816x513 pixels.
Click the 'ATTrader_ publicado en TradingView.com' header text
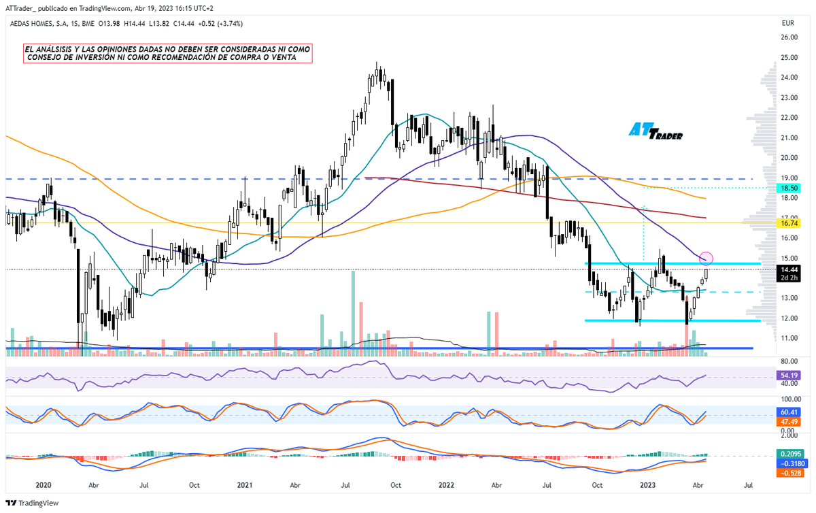pyautogui.click(x=69, y=8)
